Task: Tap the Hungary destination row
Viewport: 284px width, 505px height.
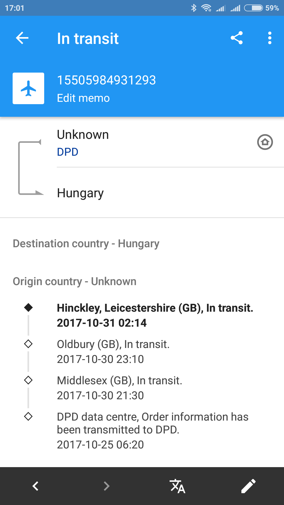Action: tap(80, 193)
